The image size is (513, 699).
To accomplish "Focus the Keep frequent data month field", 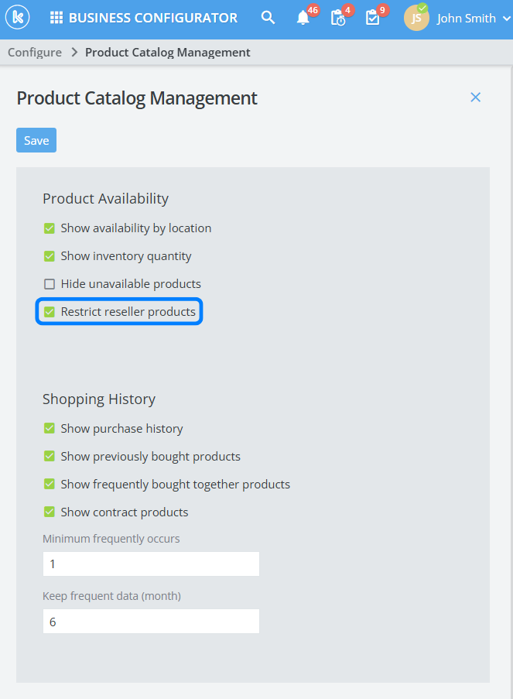I will coord(151,622).
